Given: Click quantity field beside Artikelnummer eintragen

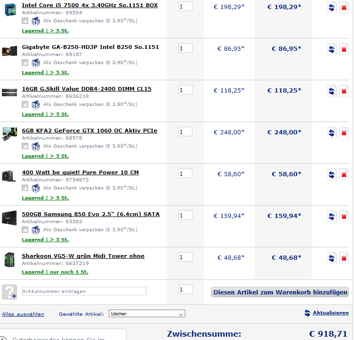Looking at the screenshot, I should pyautogui.click(x=185, y=289).
